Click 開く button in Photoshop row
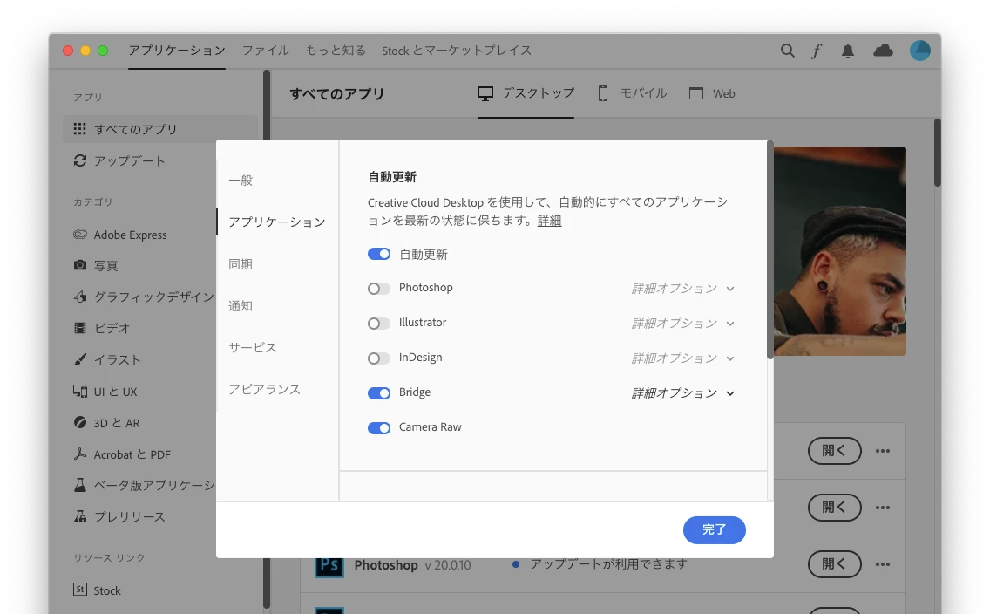Screen dimensions: 990x614 pos(835,564)
